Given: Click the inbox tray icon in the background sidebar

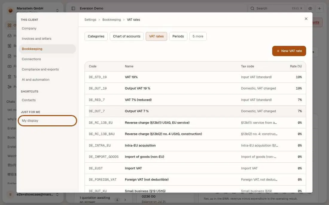Looking at the screenshot, I should [10, 36].
